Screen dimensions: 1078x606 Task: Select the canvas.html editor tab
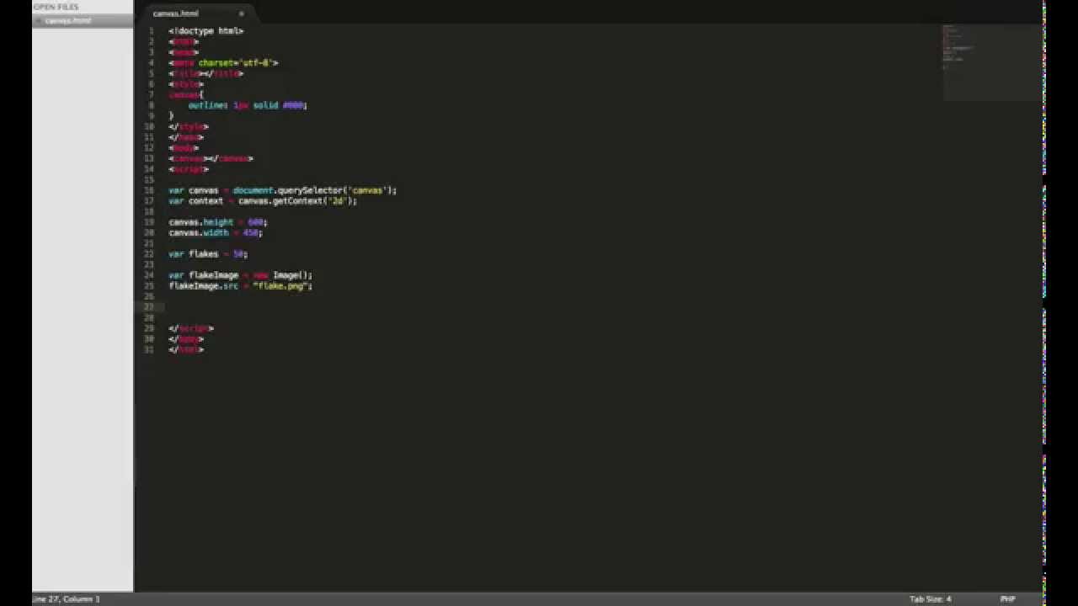[x=198, y=13]
